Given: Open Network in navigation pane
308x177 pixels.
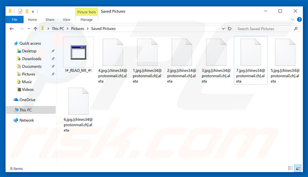Looking at the screenshot, I should 27,120.
